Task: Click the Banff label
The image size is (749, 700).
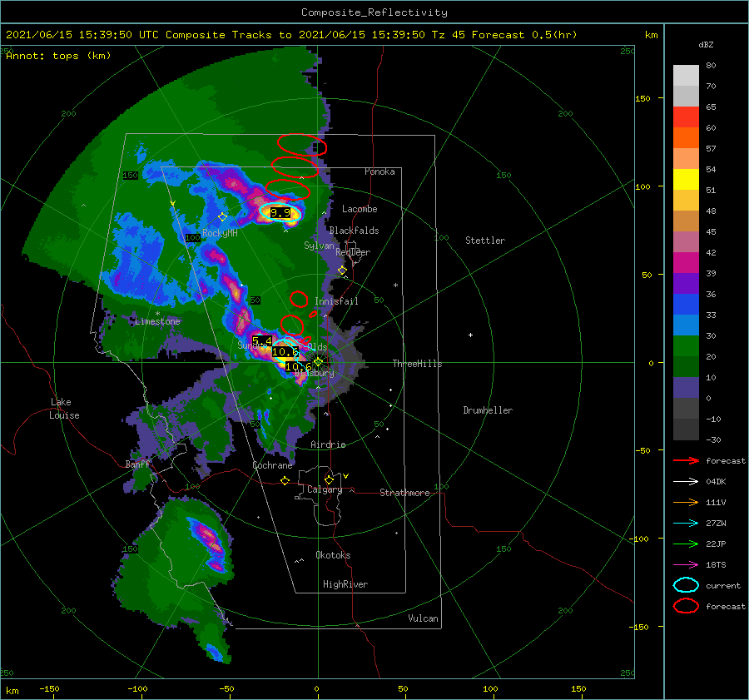Action: click(137, 464)
